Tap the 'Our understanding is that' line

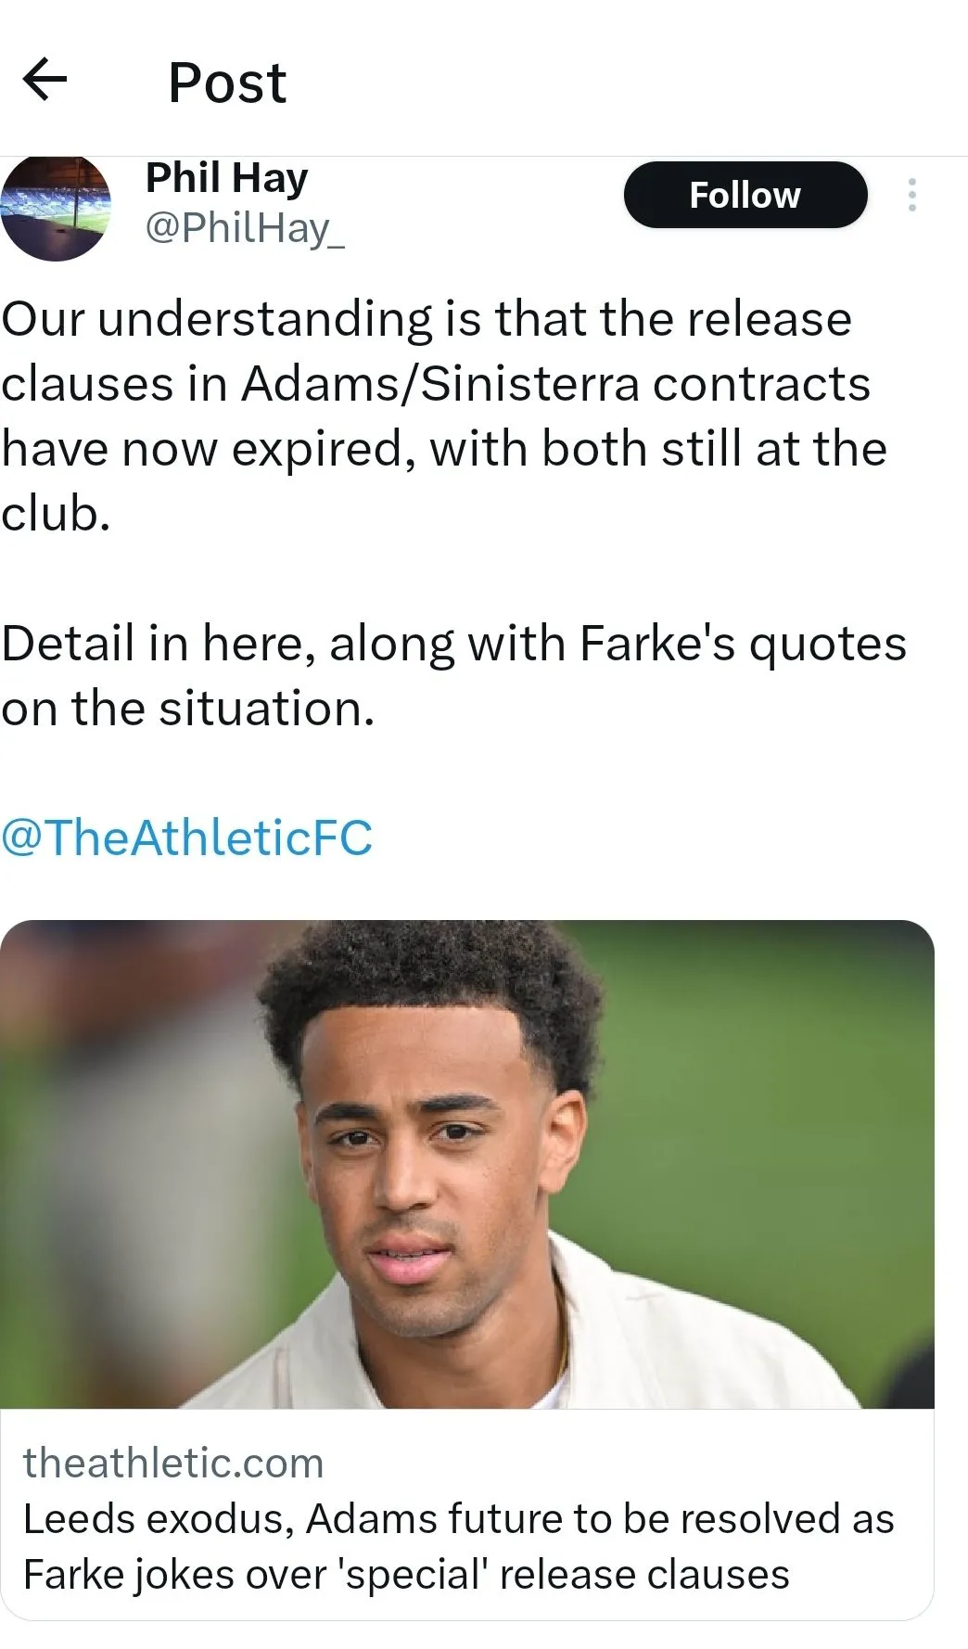click(x=427, y=319)
